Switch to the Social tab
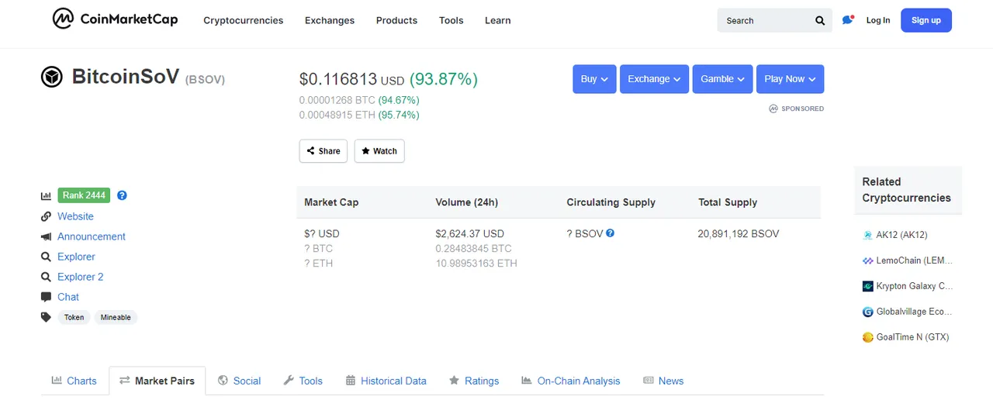Screen dimensions: 993x400 pyautogui.click(x=239, y=381)
